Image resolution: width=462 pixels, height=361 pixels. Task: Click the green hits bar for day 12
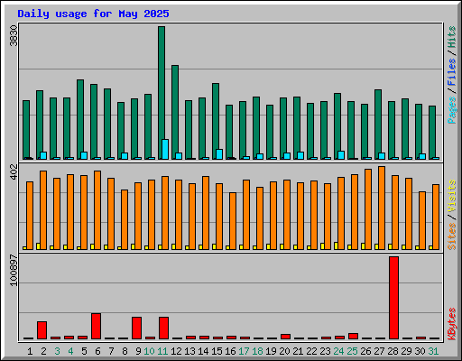[175, 112]
